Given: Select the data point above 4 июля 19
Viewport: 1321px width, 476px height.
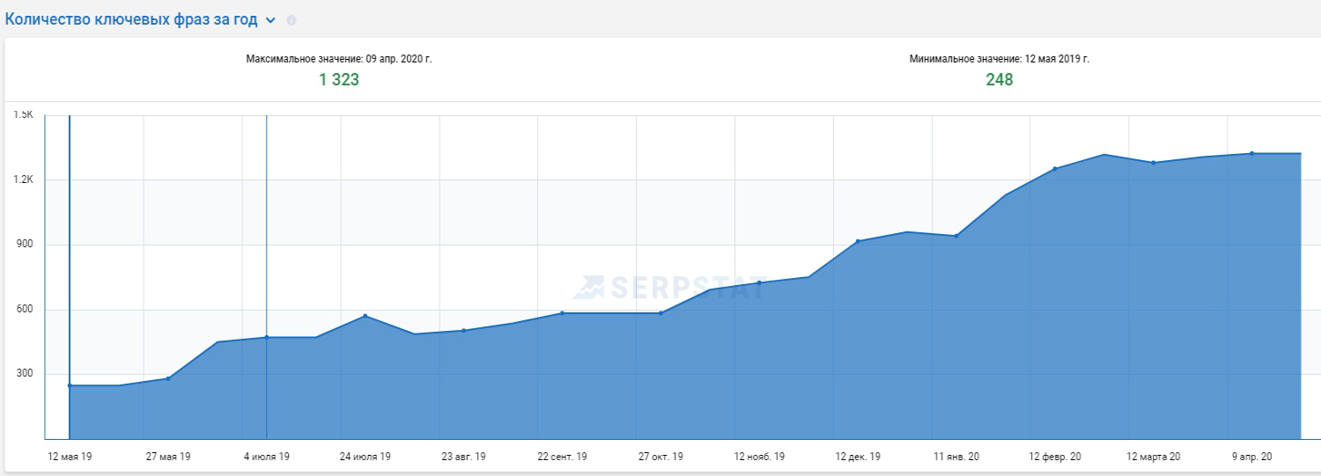Looking at the screenshot, I should pos(267,337).
